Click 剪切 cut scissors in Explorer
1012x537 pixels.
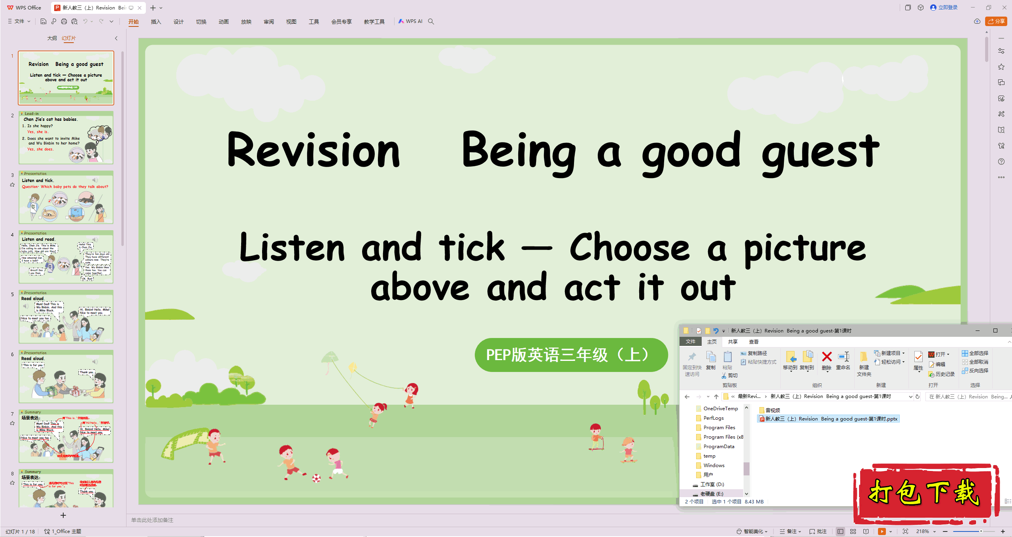(x=729, y=376)
